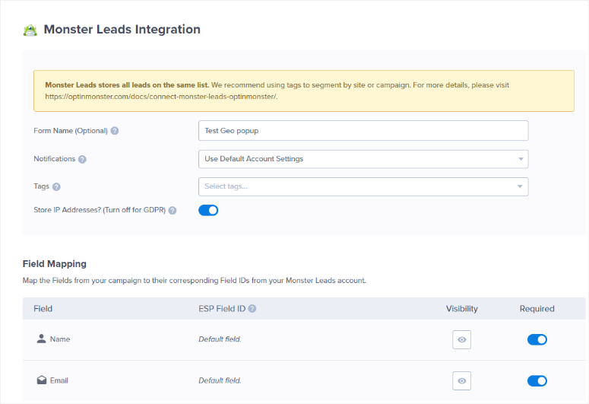Image resolution: width=589 pixels, height=404 pixels.
Task: Click the bold 'stores all leads' notice text
Action: [x=127, y=85]
